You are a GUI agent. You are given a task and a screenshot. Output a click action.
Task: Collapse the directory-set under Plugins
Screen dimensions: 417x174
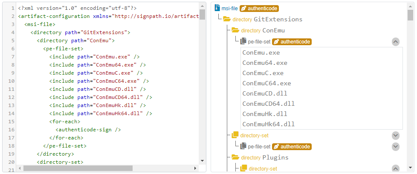tap(396, 168)
